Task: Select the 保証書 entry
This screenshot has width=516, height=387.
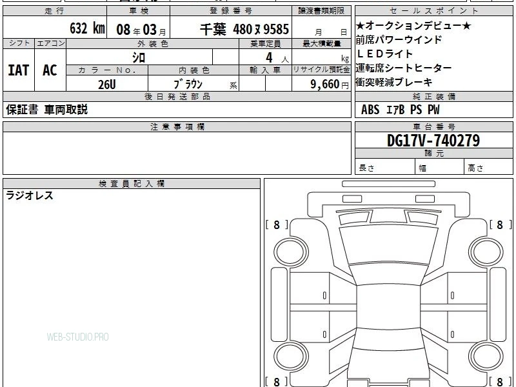Action: 22,110
